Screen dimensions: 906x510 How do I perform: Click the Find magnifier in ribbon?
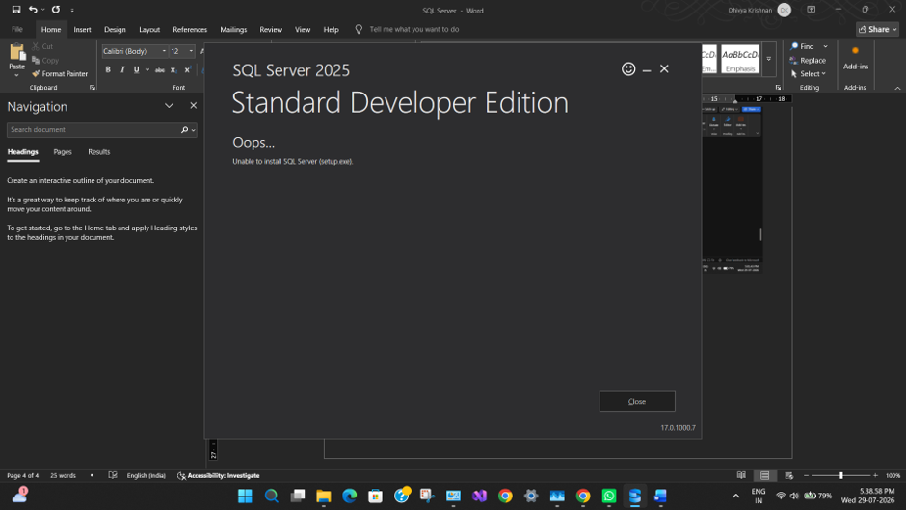[794, 46]
